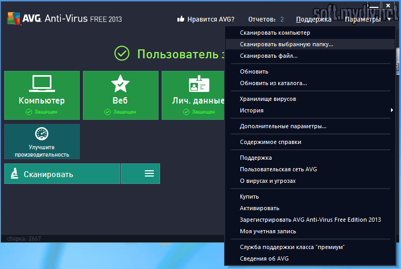The width and height of the screenshot is (401, 269).
Task: Select Обновить из каталога...
Action: point(310,83)
